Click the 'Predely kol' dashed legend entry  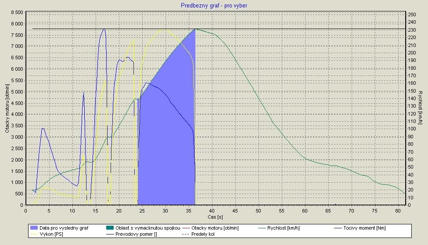click(198, 235)
